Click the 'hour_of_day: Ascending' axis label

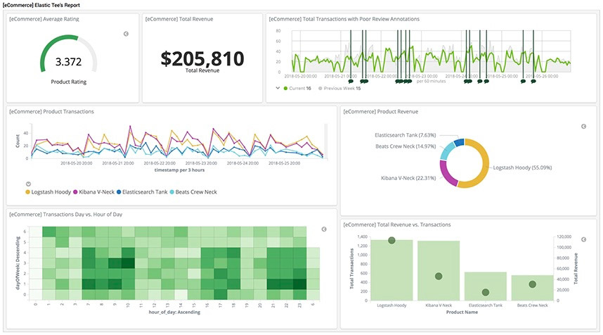(x=174, y=312)
